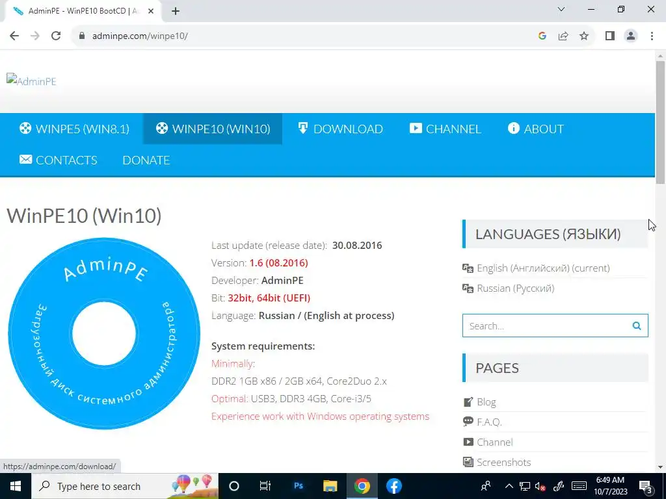Open Task View on taskbar
Viewport: 666px width, 499px height.
pos(265,486)
